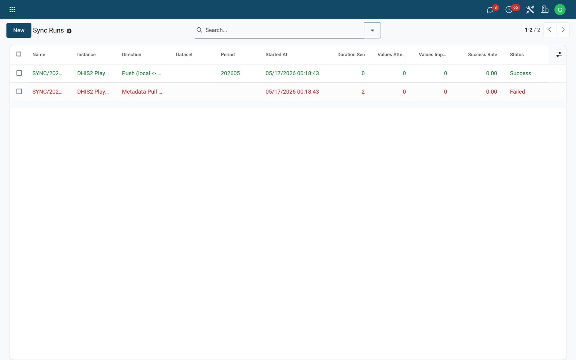Open the company building switcher icon
The image size is (576, 360).
545,10
